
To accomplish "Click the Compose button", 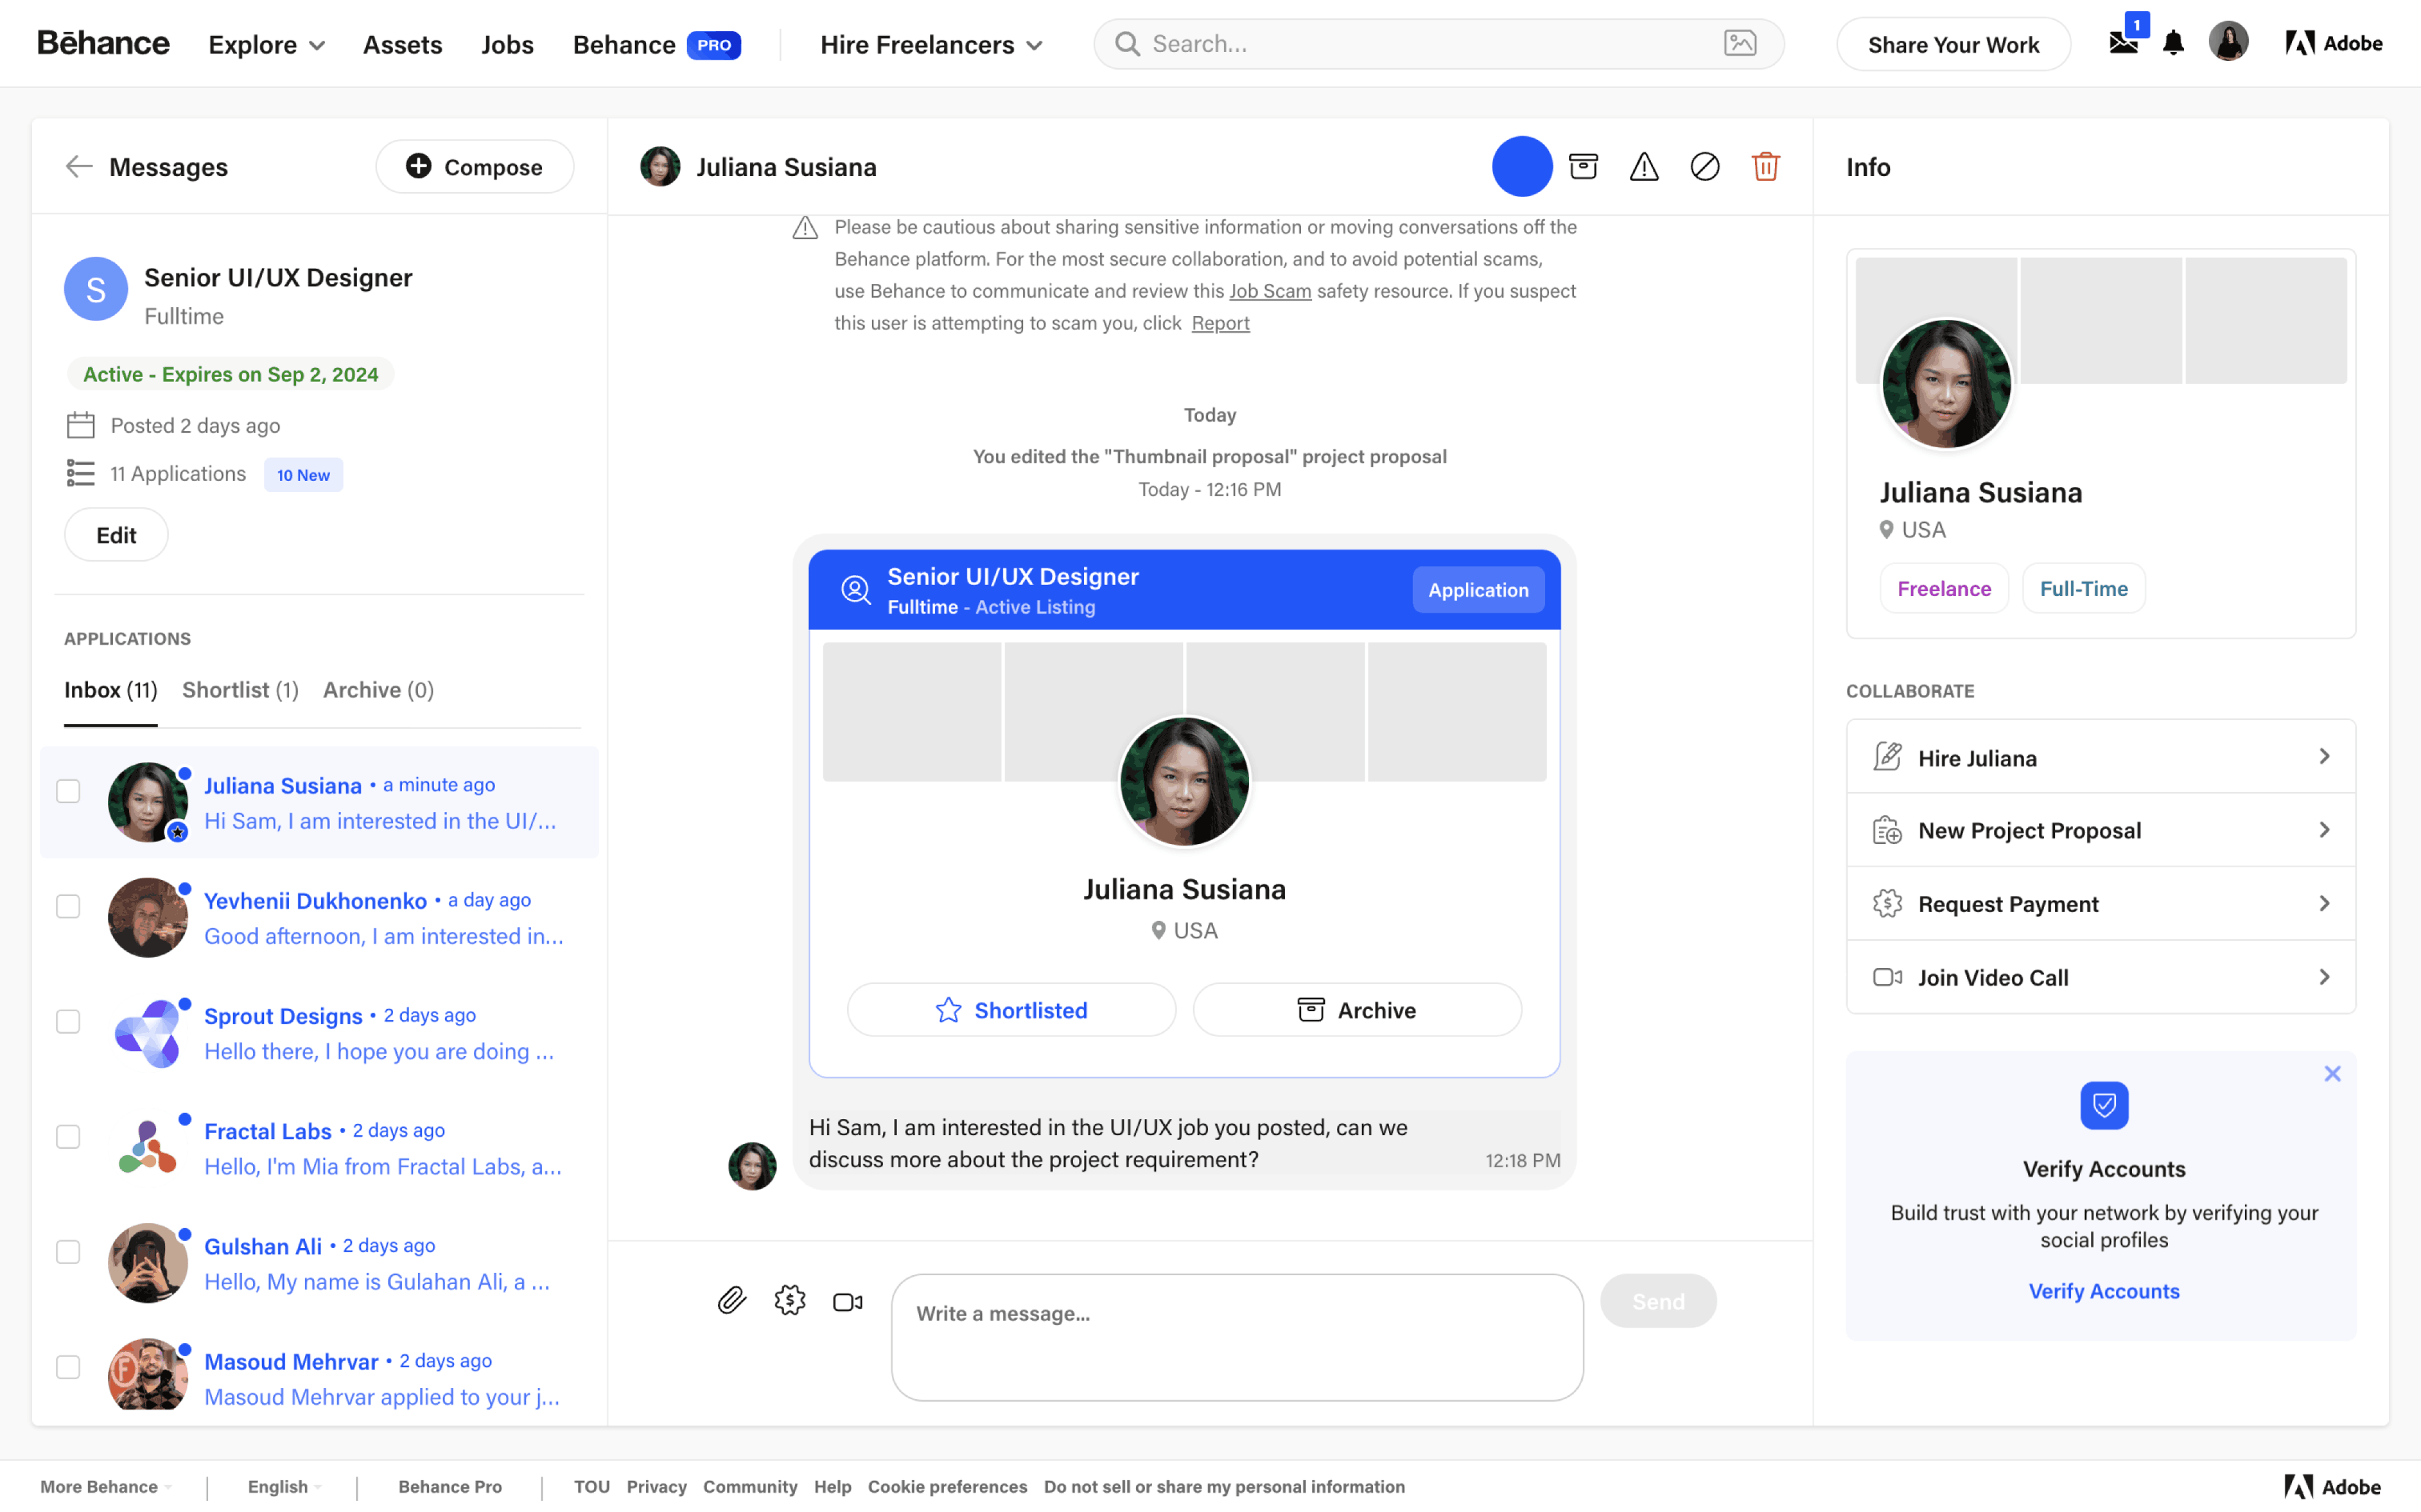I will (474, 167).
